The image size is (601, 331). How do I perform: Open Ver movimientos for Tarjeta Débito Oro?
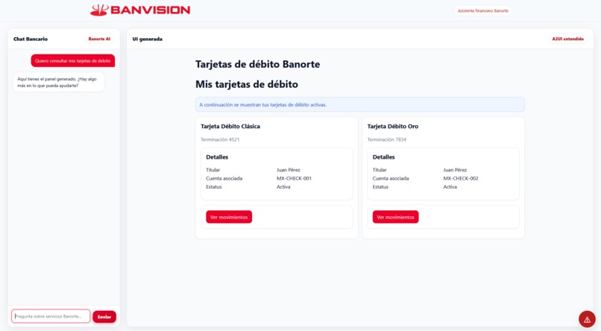pyautogui.click(x=395, y=217)
